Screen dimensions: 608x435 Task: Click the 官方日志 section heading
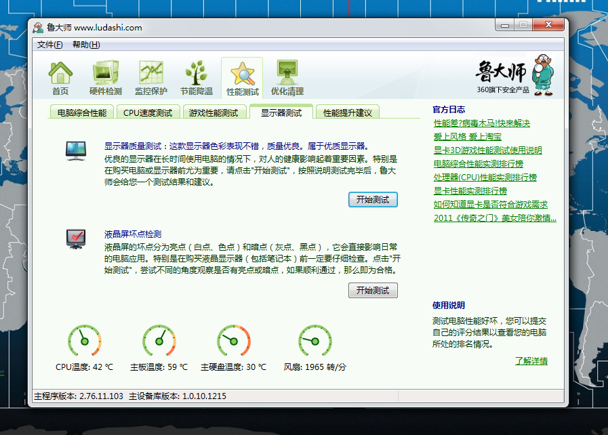click(449, 110)
